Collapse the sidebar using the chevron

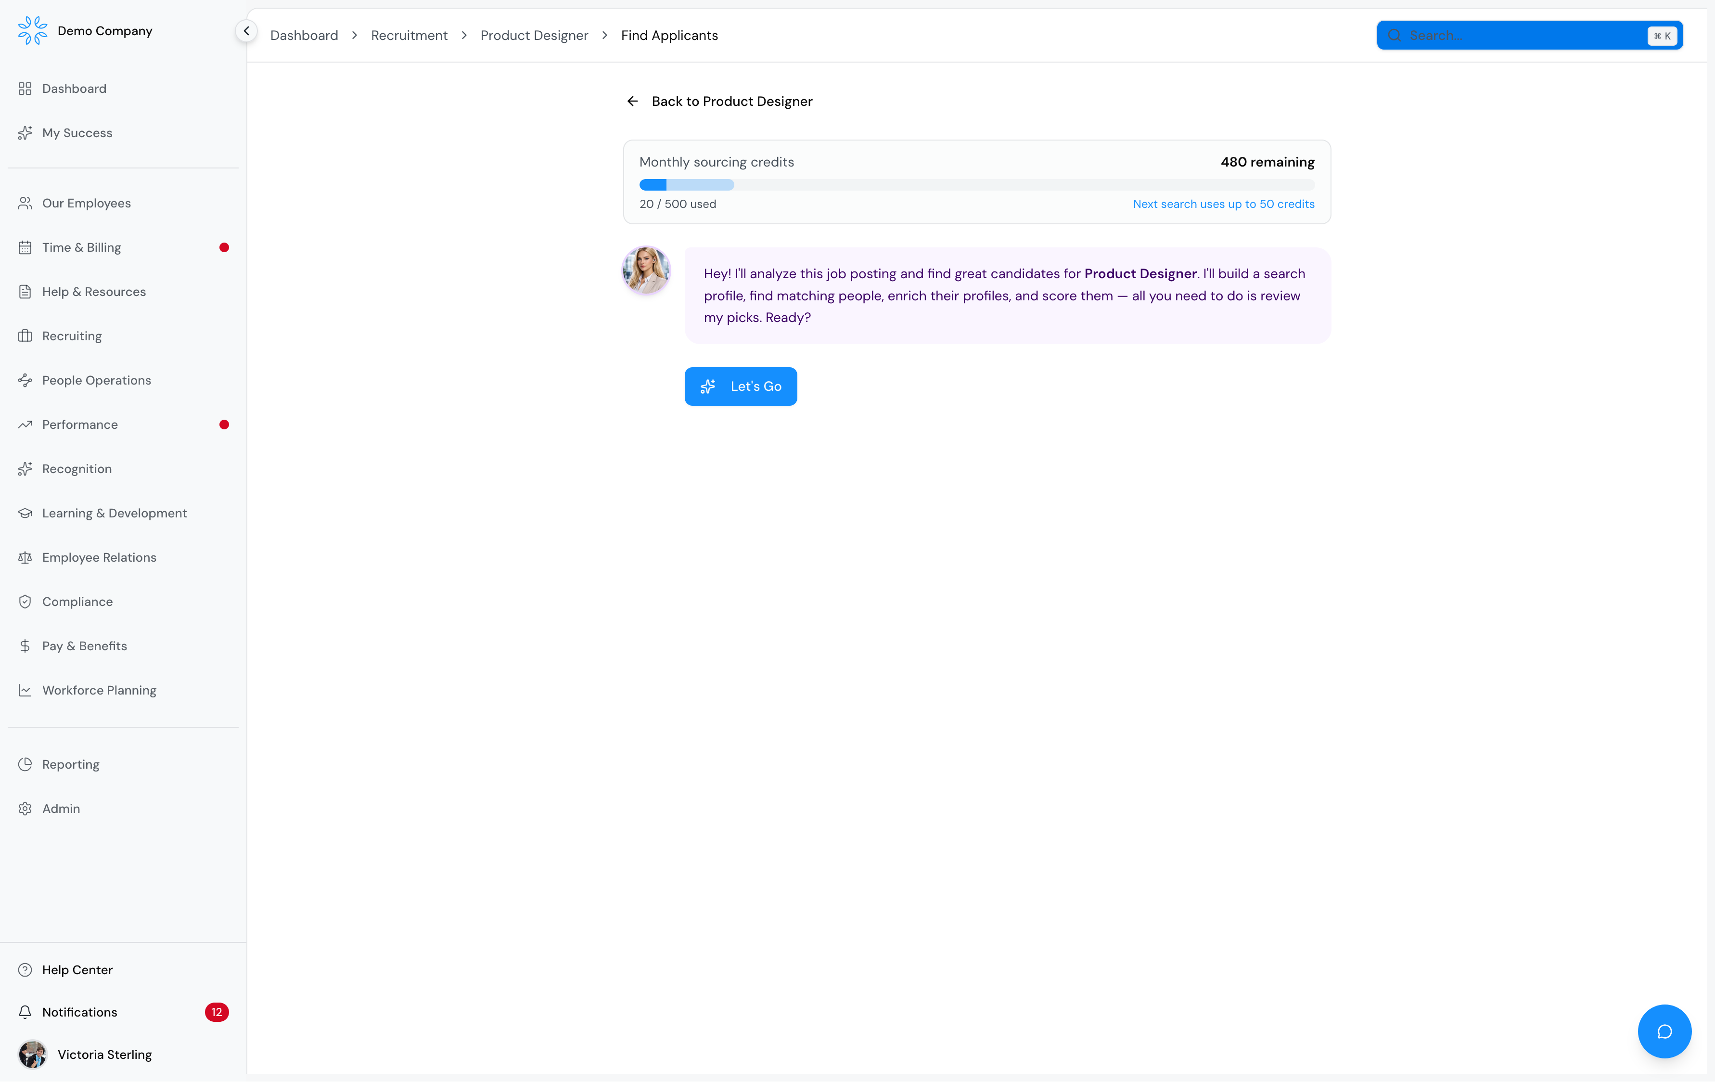(x=246, y=31)
